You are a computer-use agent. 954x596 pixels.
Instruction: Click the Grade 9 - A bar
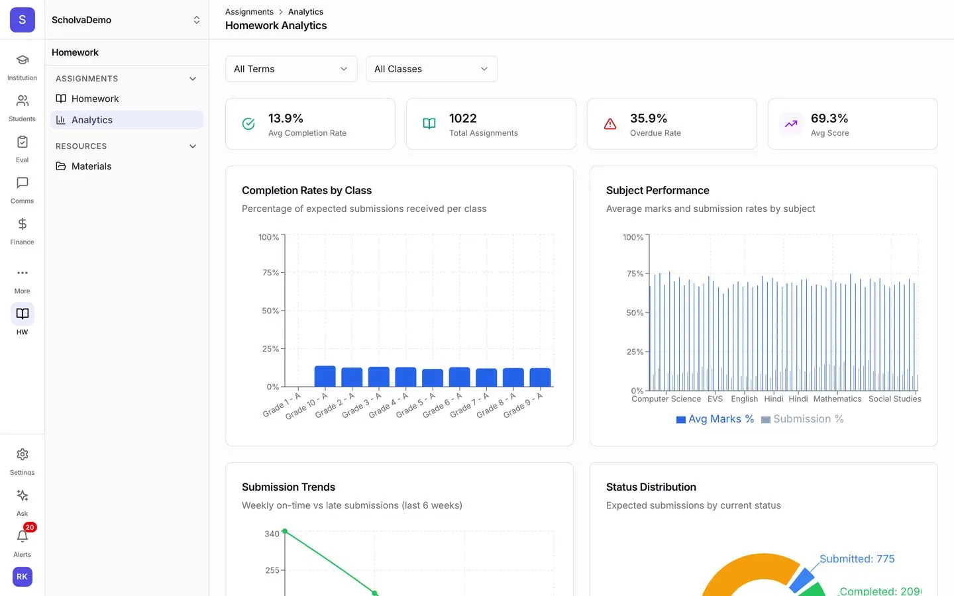point(540,377)
